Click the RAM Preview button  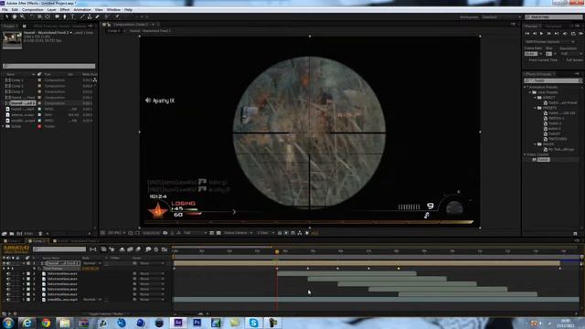[x=581, y=34]
